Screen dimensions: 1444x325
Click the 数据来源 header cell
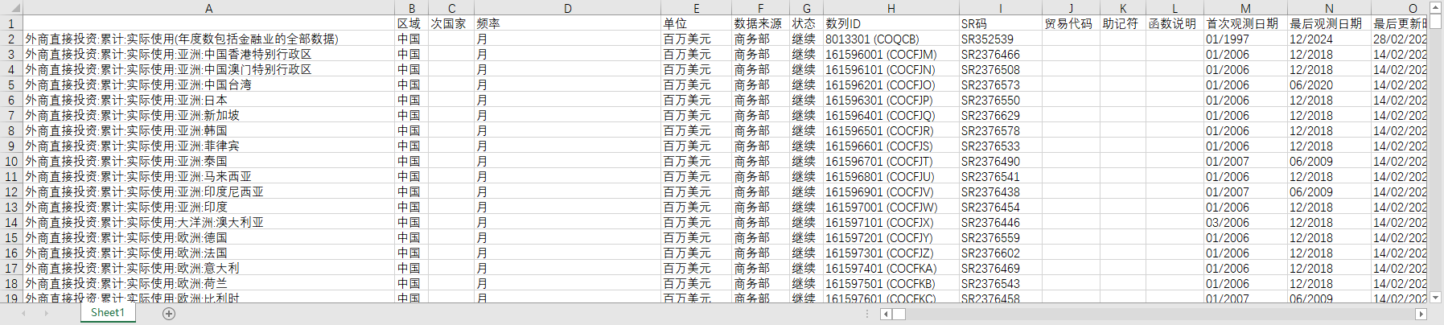pos(760,23)
